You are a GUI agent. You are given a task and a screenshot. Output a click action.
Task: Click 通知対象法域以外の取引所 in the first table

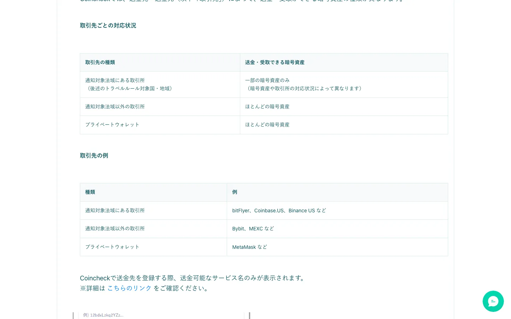pyautogui.click(x=115, y=107)
